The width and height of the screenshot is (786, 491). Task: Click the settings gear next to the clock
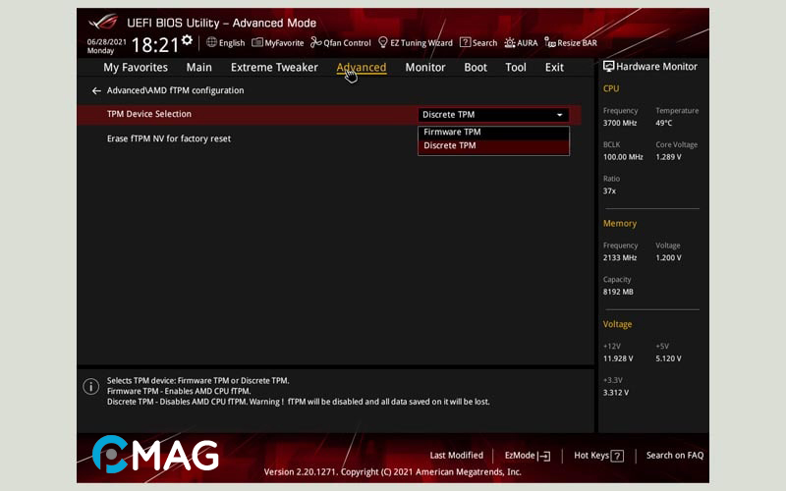[x=187, y=40]
